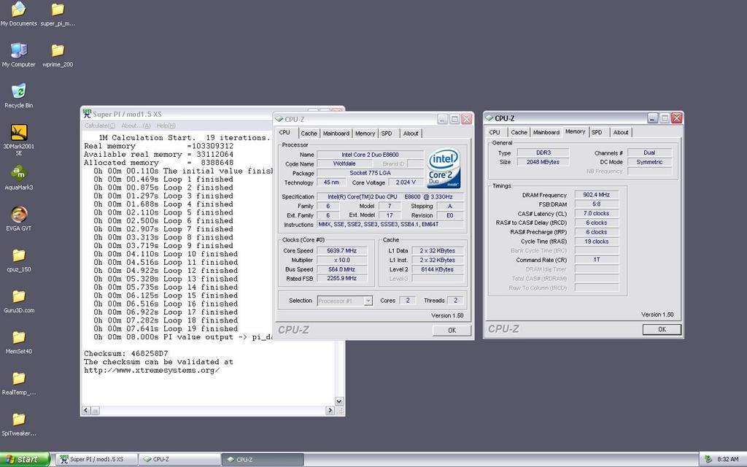Click the Core Speed value 5639.7 MHz

[341, 251]
